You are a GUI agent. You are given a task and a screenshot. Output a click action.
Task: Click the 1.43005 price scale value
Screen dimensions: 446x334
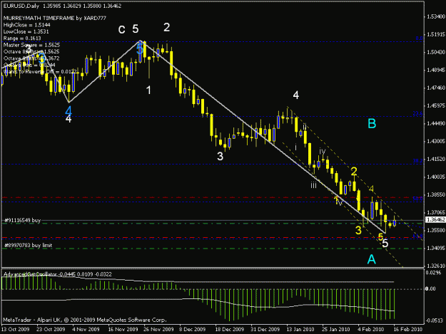[435, 141]
